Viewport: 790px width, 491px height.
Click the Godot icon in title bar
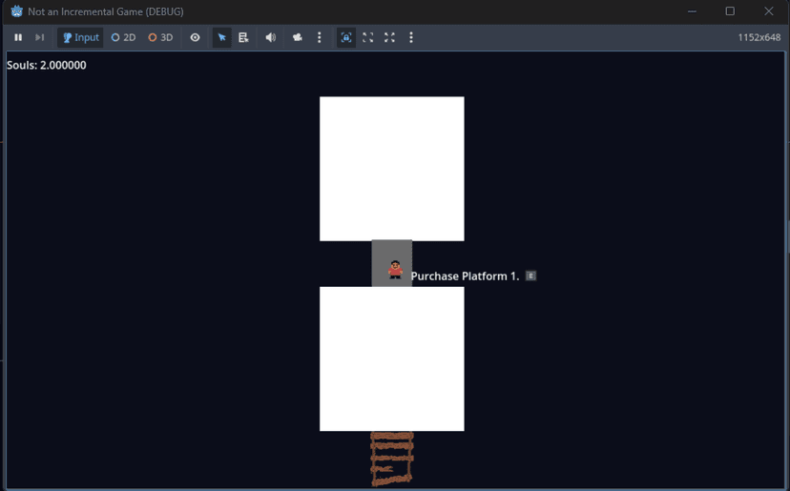click(16, 11)
